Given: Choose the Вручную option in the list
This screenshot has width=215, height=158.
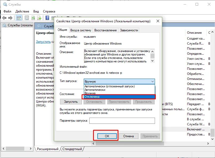Looking at the screenshot, I should tap(119, 93).
